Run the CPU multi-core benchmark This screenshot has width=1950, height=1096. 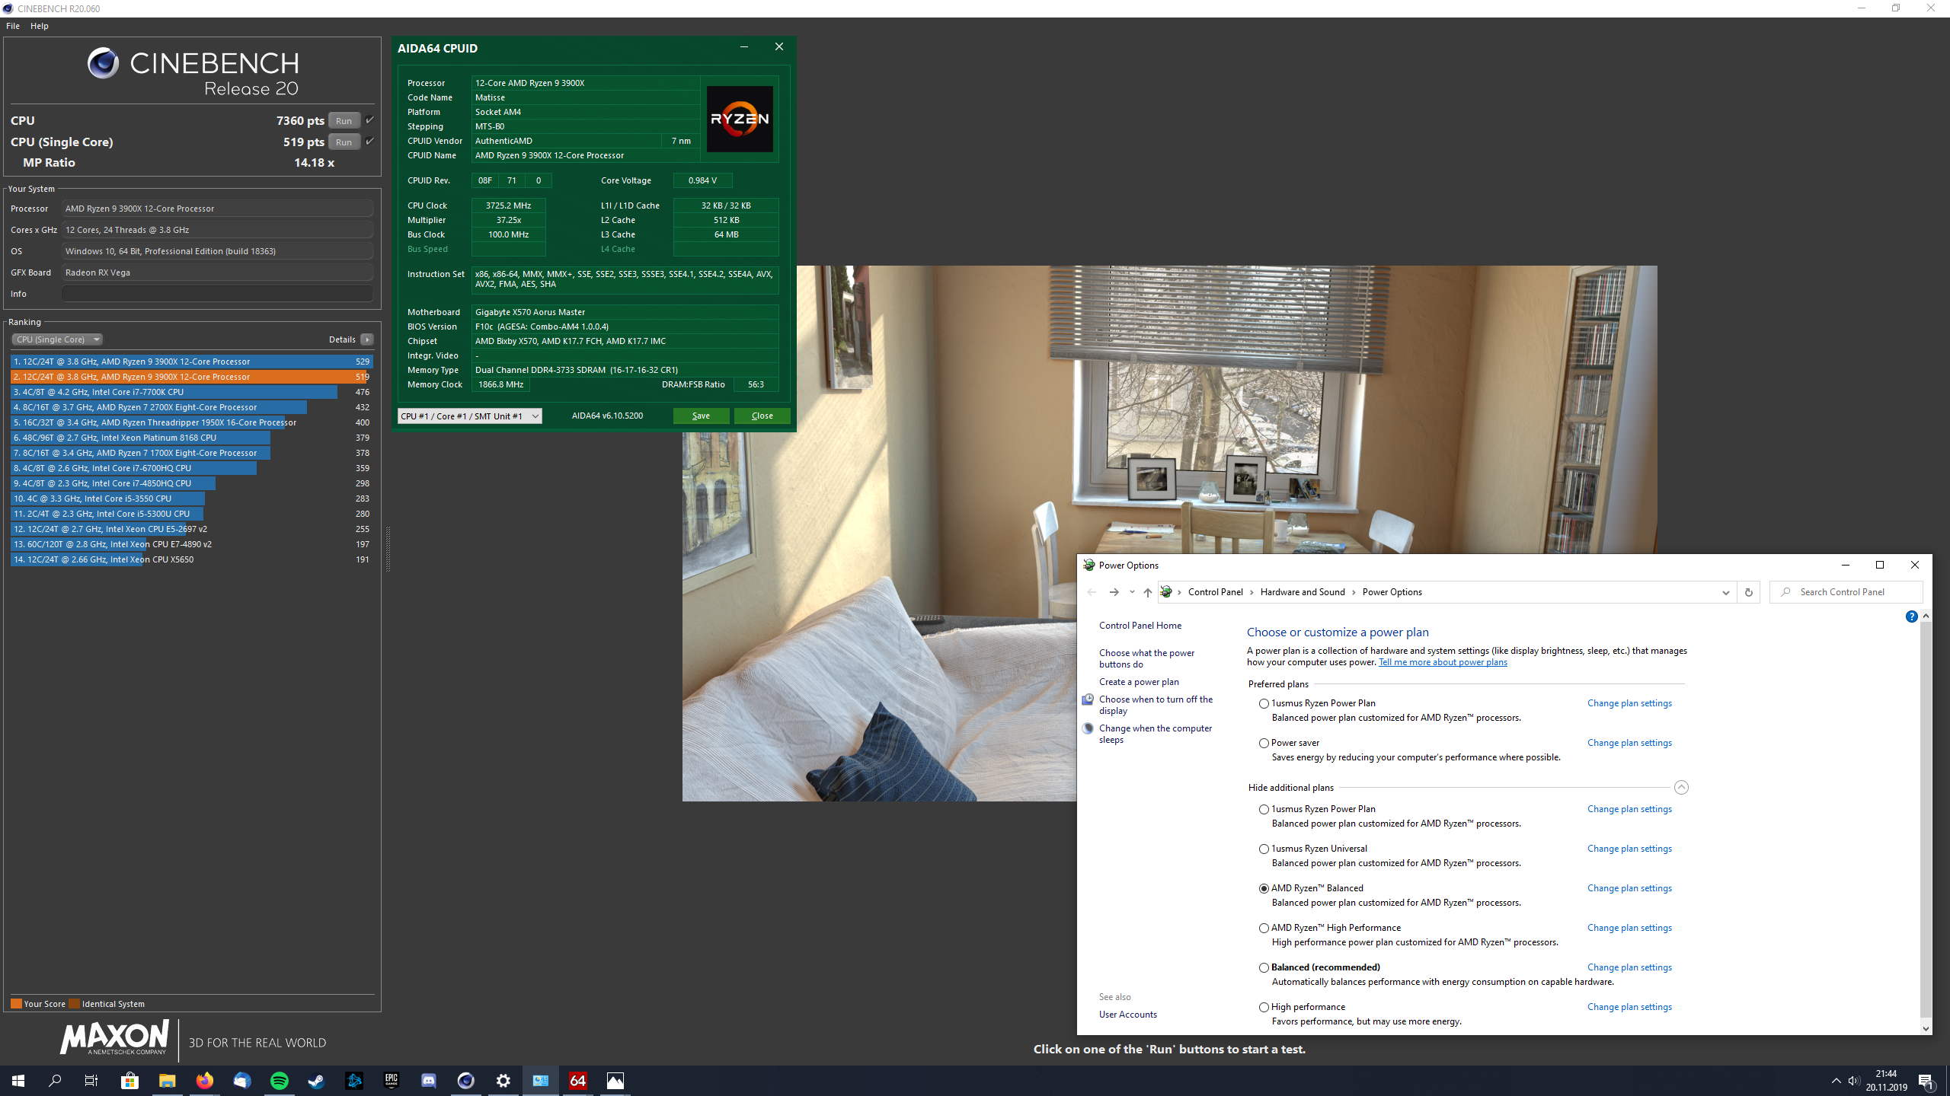coord(344,120)
